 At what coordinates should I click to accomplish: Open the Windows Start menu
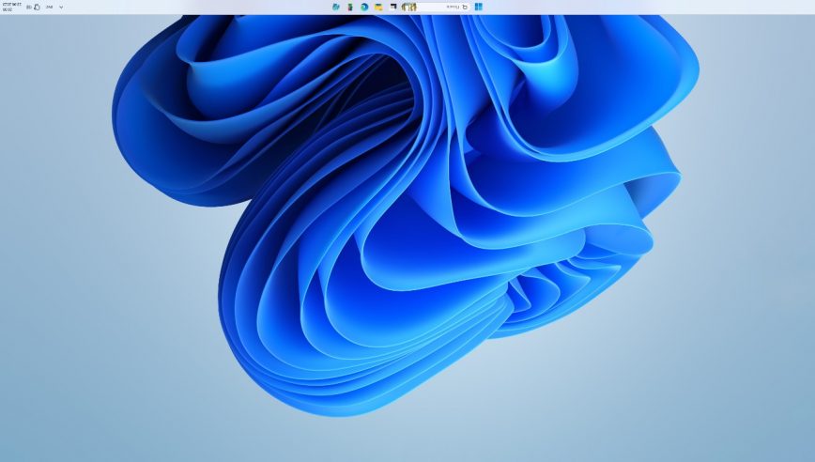[x=478, y=7]
